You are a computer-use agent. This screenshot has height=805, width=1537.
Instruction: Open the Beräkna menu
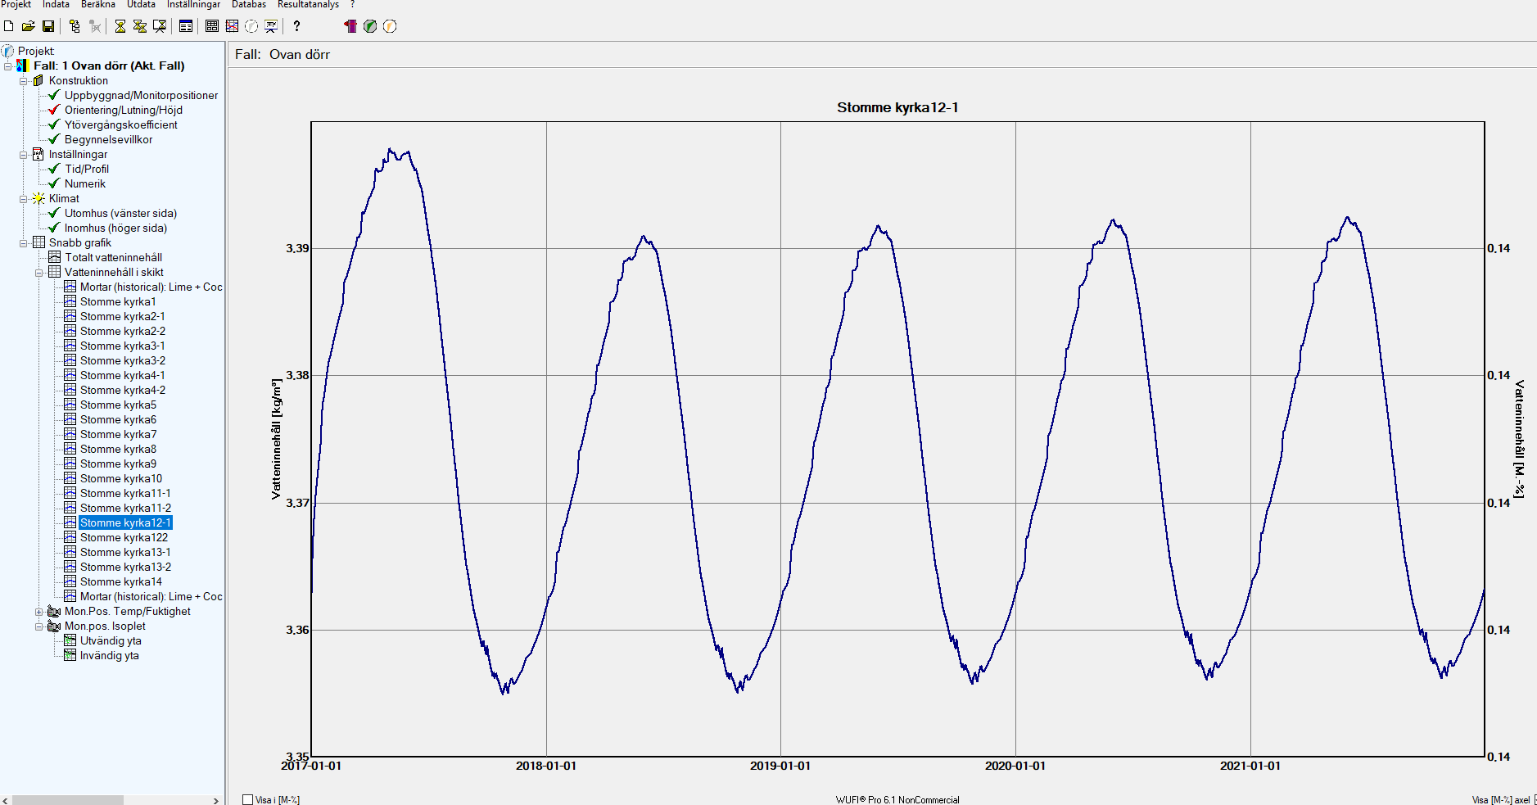pos(98,5)
